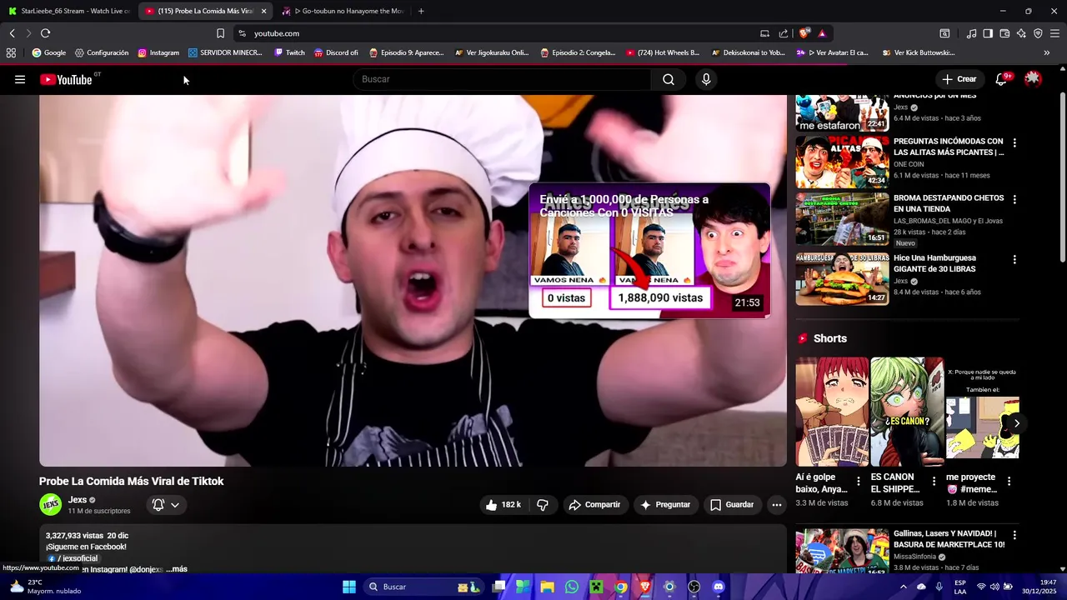This screenshot has width=1067, height=600.
Task: Open Brave Shields lion icon
Action: [x=804, y=33]
